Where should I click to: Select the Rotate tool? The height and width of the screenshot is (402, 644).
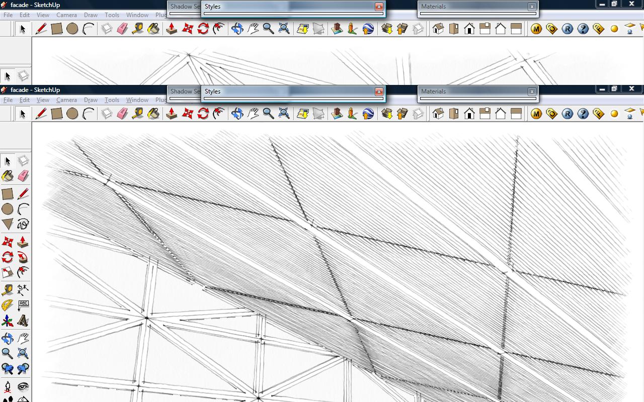[x=8, y=258]
